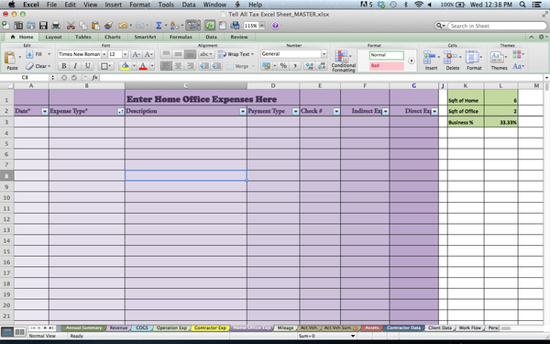Click the purple Help question mark icon
This screenshot has height=344, width=550.
coord(275,26)
